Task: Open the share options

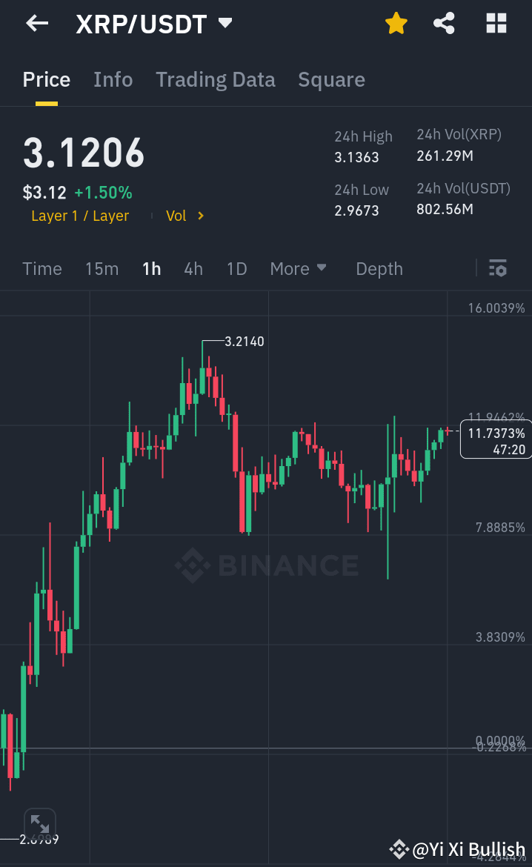Action: (x=445, y=23)
